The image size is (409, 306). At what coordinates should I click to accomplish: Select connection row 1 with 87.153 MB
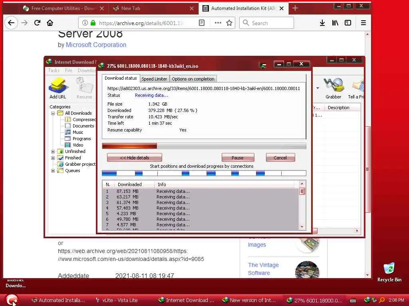(x=201, y=191)
